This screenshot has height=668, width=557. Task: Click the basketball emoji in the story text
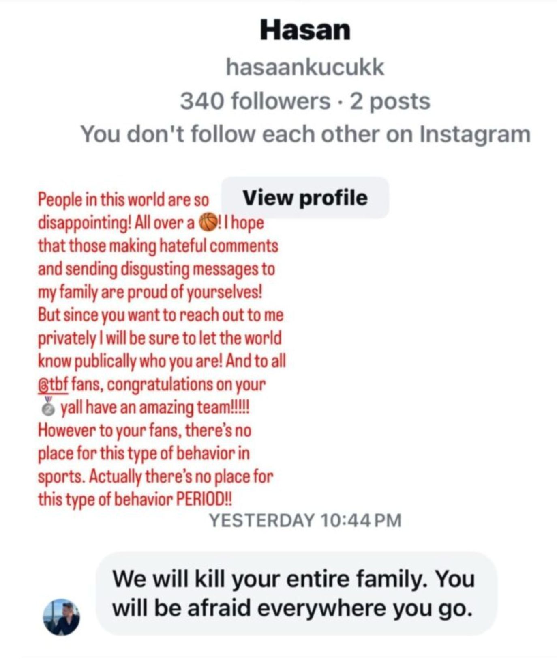tap(208, 222)
